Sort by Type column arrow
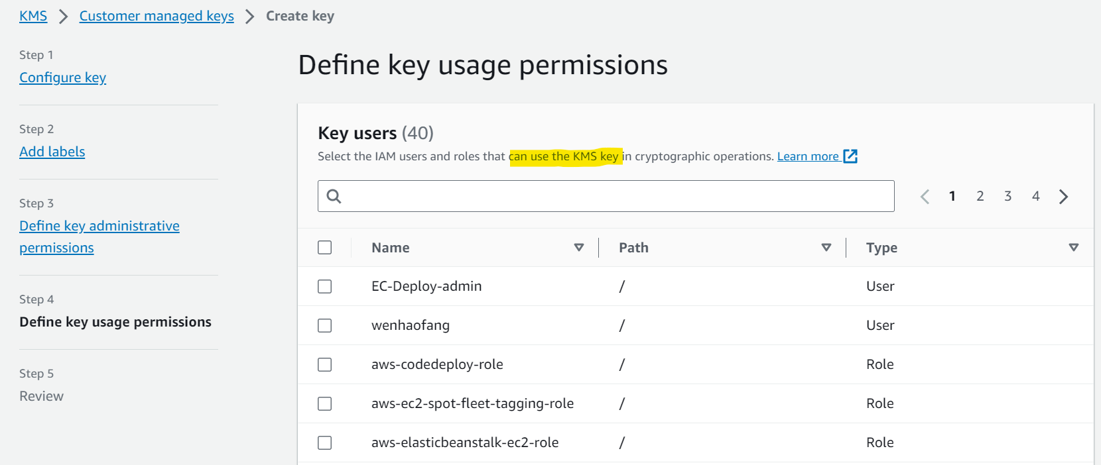The height and width of the screenshot is (465, 1101). (x=1074, y=247)
